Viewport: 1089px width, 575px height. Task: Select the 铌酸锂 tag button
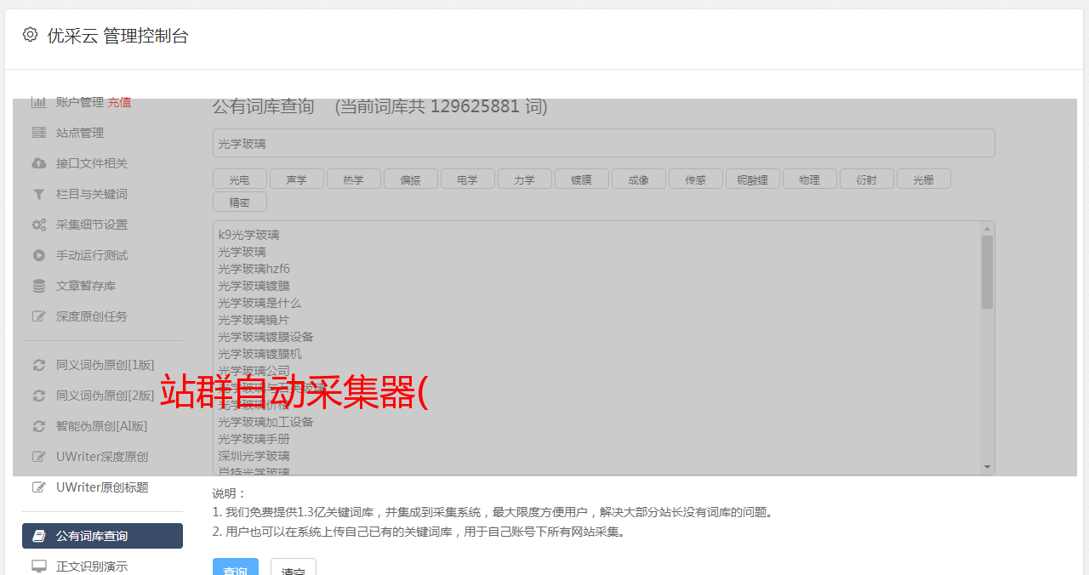click(753, 179)
